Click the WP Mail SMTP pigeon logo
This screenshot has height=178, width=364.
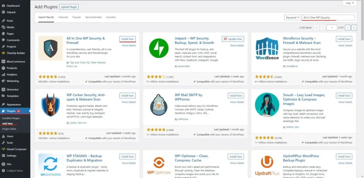pos(159,105)
